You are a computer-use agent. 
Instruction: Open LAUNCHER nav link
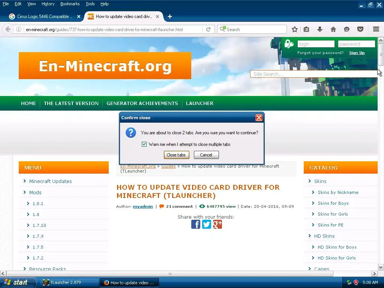(199, 103)
